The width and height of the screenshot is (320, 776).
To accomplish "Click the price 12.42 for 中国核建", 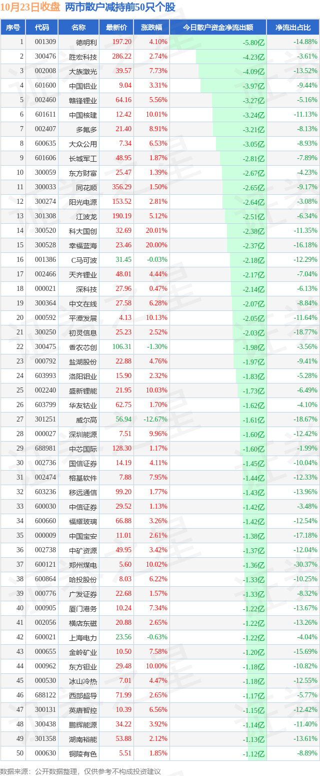I will pyautogui.click(x=123, y=115).
